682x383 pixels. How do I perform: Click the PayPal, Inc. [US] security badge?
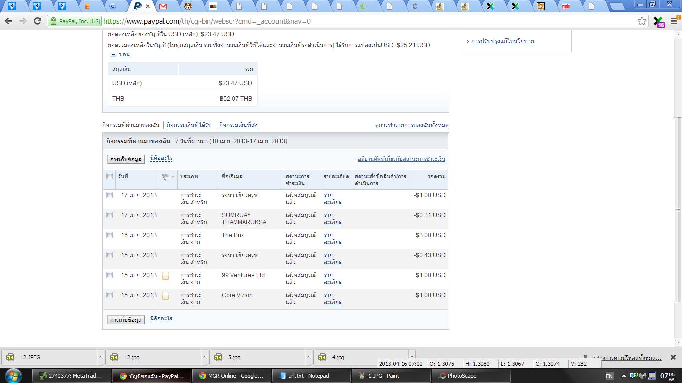tap(75, 21)
